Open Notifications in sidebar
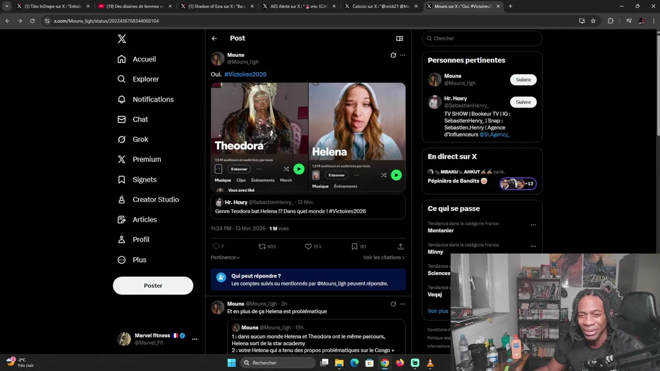This screenshot has height=371, width=660. pos(145,99)
